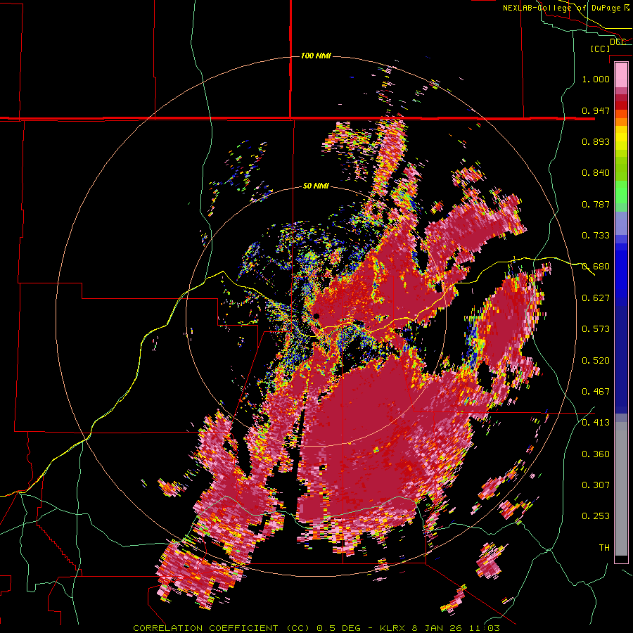The width and height of the screenshot is (633, 633).
Task: Select the 0.573 scale label
Action: [596, 329]
